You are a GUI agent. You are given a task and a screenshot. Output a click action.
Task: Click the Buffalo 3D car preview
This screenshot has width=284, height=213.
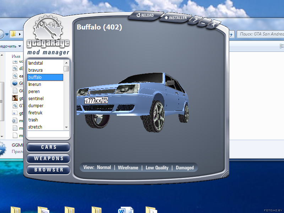click(132, 102)
